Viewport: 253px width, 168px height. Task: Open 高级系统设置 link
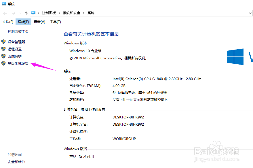[18, 64]
